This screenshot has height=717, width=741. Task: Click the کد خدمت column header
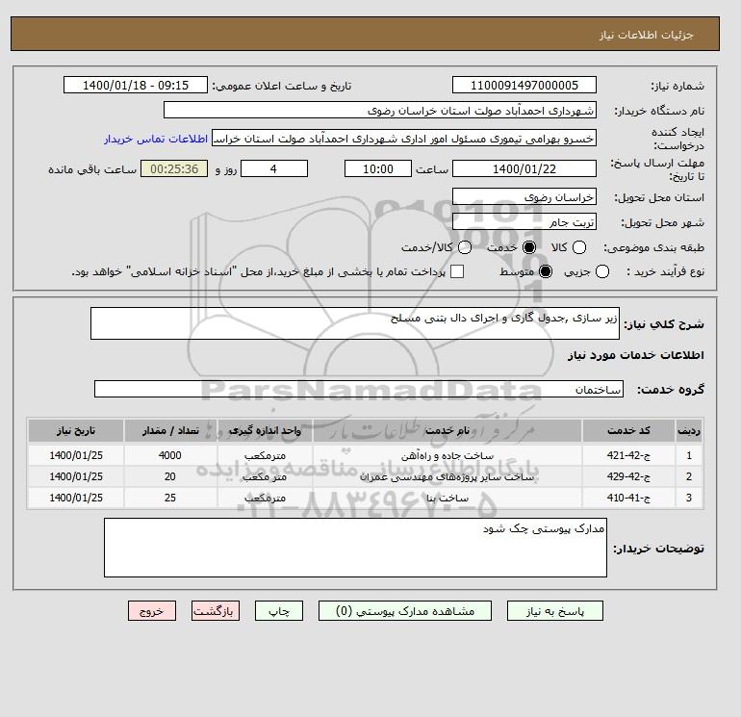coord(628,430)
